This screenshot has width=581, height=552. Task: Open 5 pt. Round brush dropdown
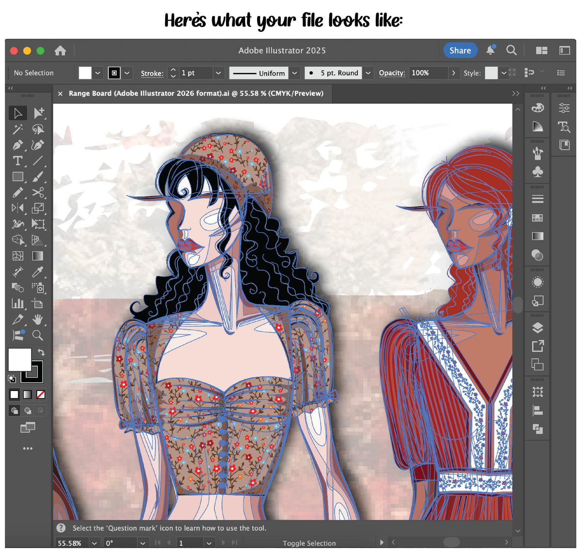click(368, 73)
